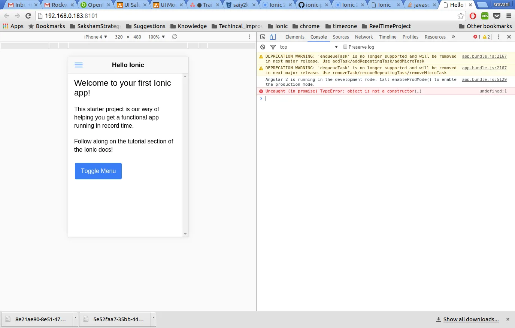
Task: Open the SakshamStrateg bookmark folder
Action: tap(95, 26)
